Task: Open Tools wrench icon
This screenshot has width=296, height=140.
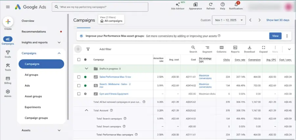Action: point(8,67)
